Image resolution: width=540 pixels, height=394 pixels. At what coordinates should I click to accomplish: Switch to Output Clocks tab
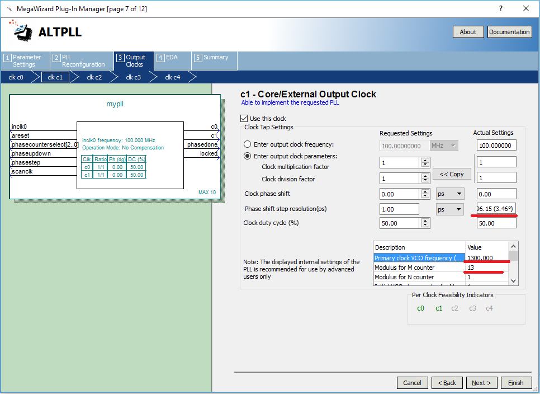pos(134,61)
